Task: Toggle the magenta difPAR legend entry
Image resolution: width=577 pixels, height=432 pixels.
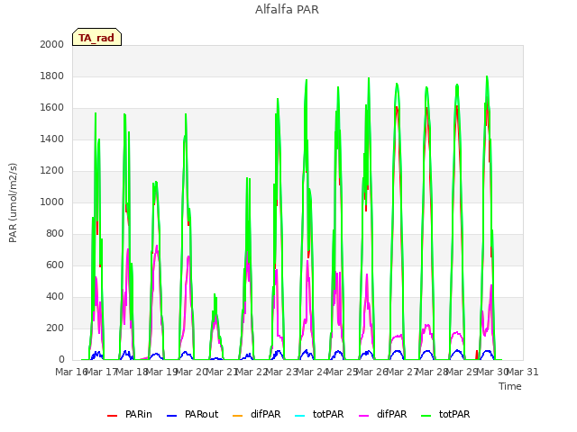Action: tap(382, 414)
